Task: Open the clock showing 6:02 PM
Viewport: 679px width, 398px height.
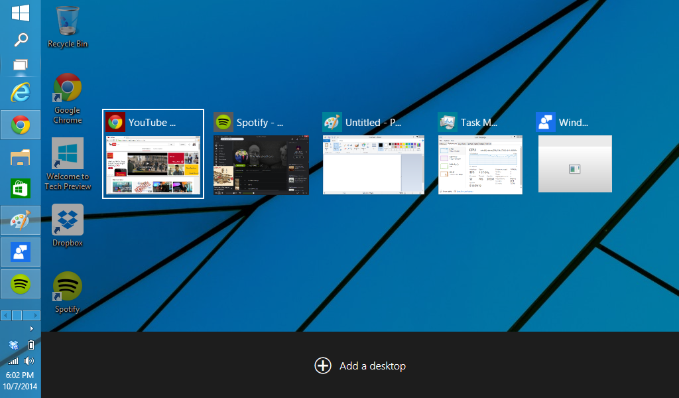Action: pos(20,375)
